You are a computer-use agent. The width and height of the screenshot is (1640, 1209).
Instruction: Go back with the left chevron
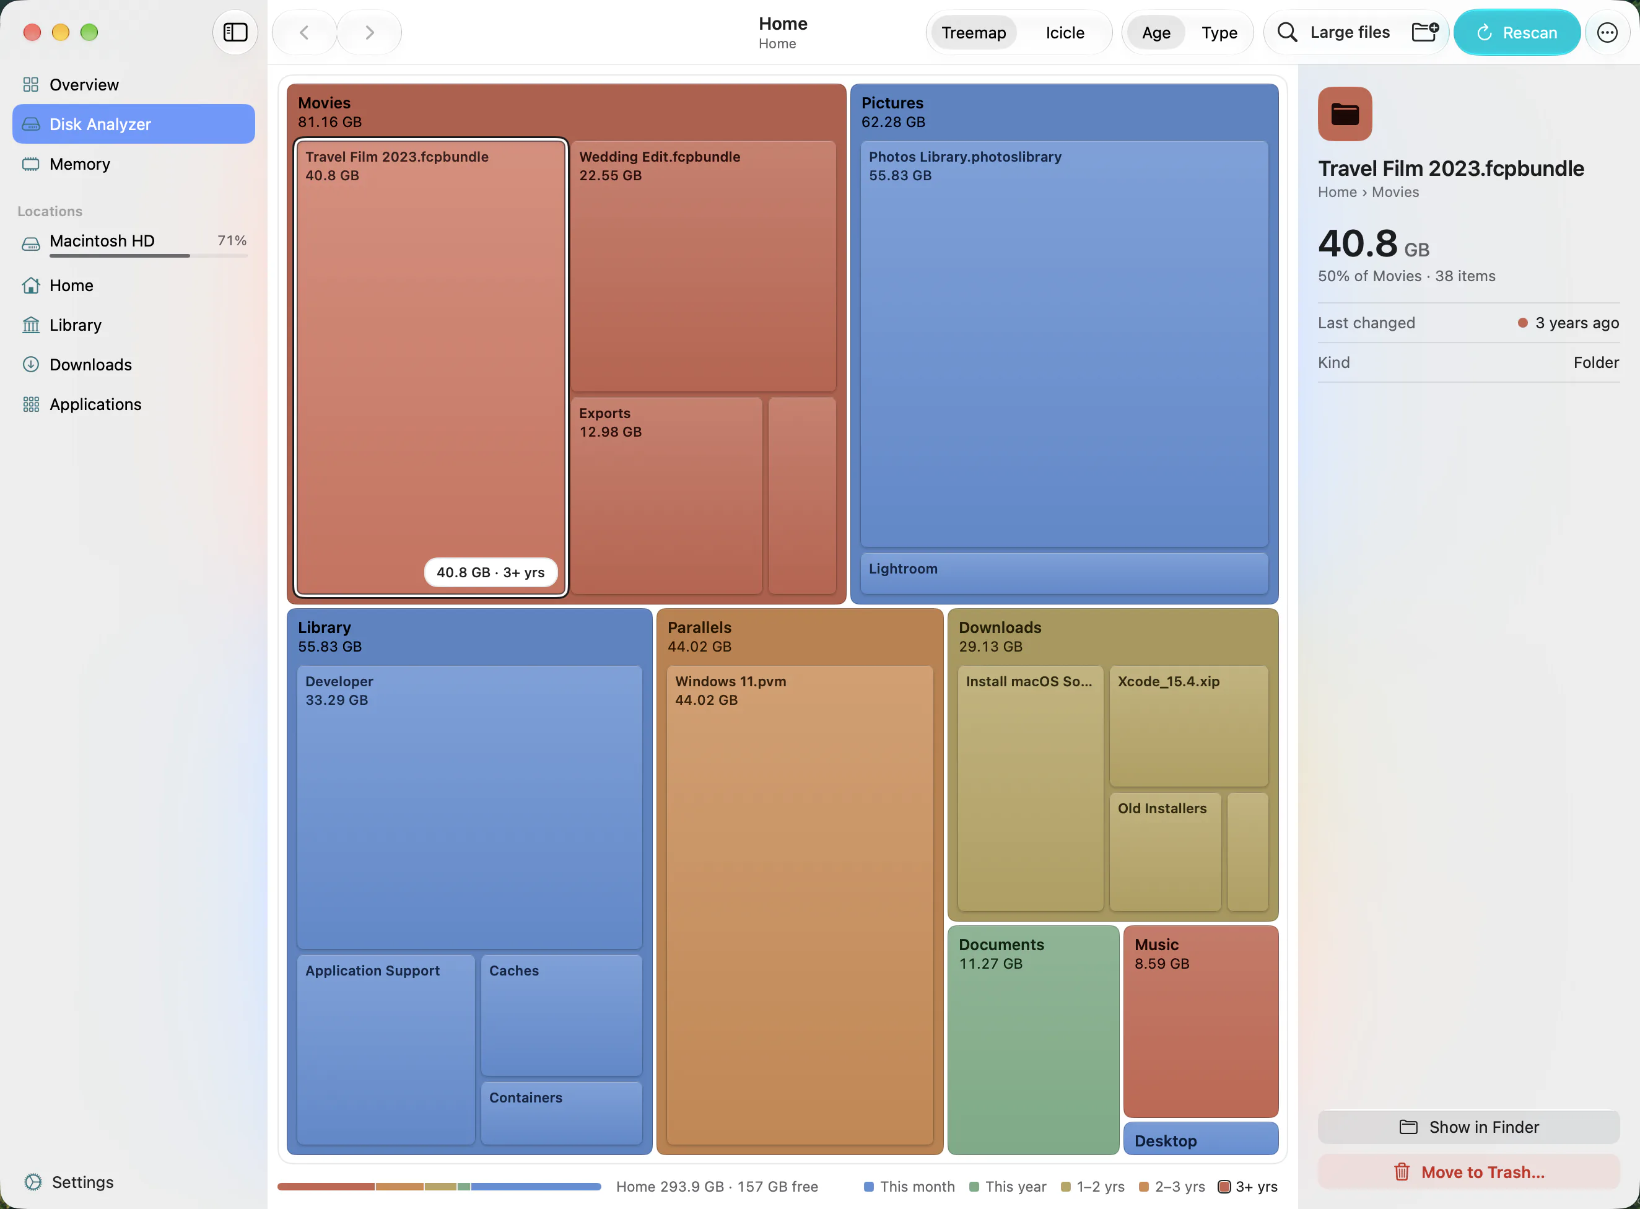pyautogui.click(x=305, y=32)
